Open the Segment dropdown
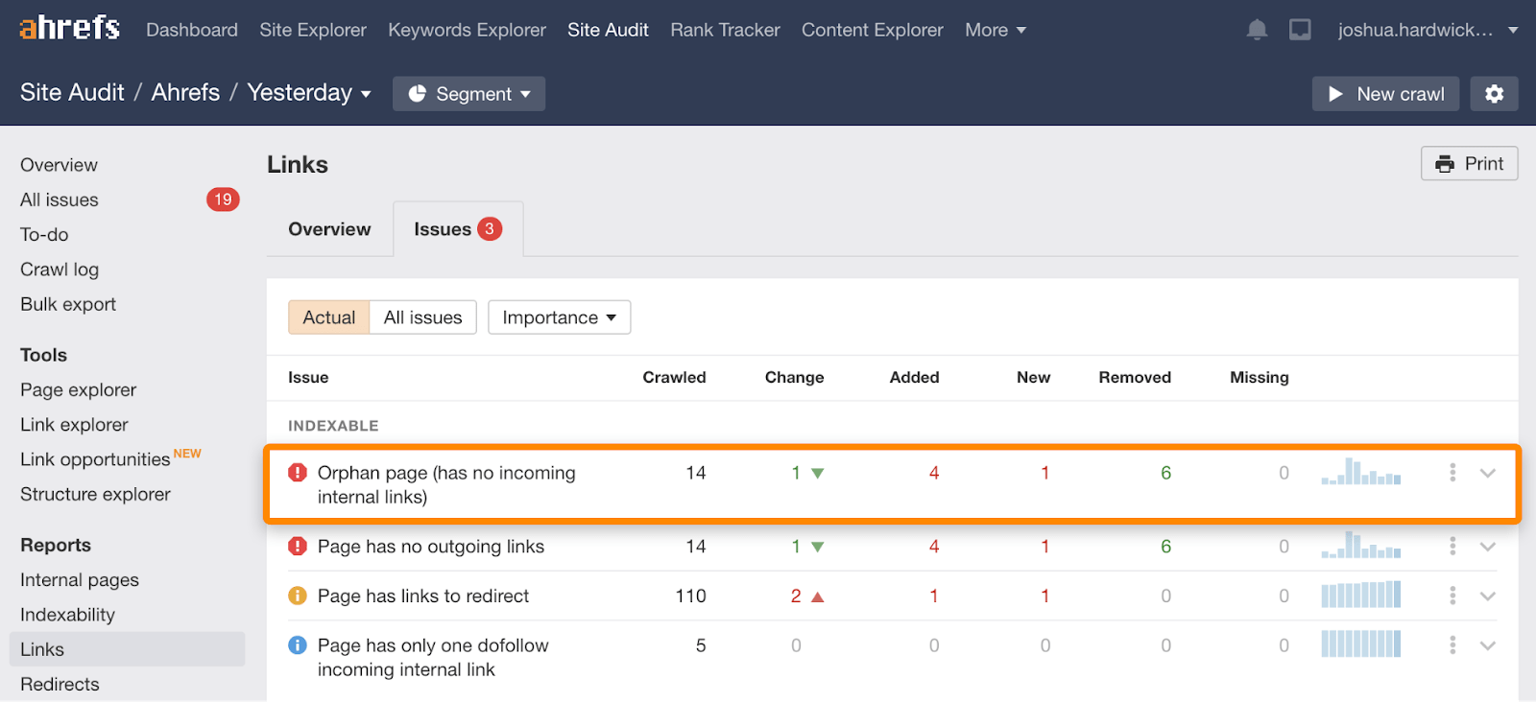Screen dimensions: 1536x702 coord(468,94)
